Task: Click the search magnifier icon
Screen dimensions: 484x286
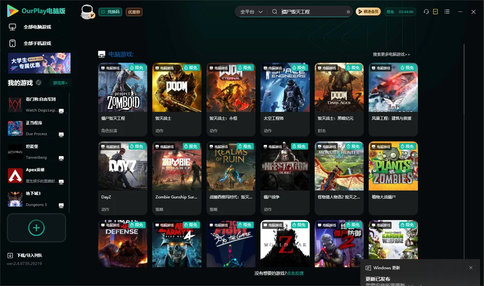Action: click(274, 12)
